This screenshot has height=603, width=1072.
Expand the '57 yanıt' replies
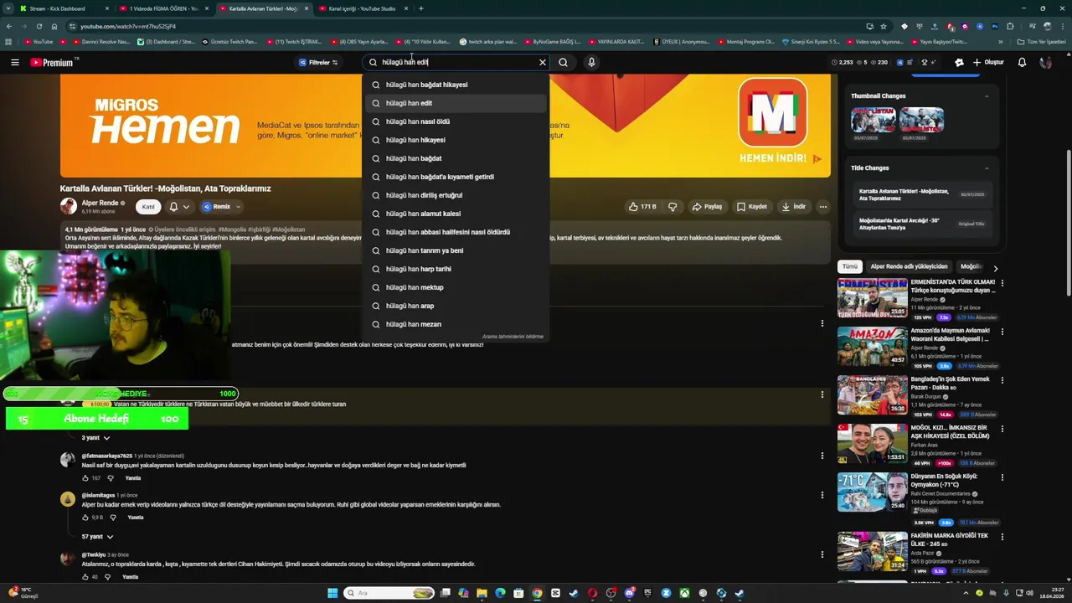(97, 537)
